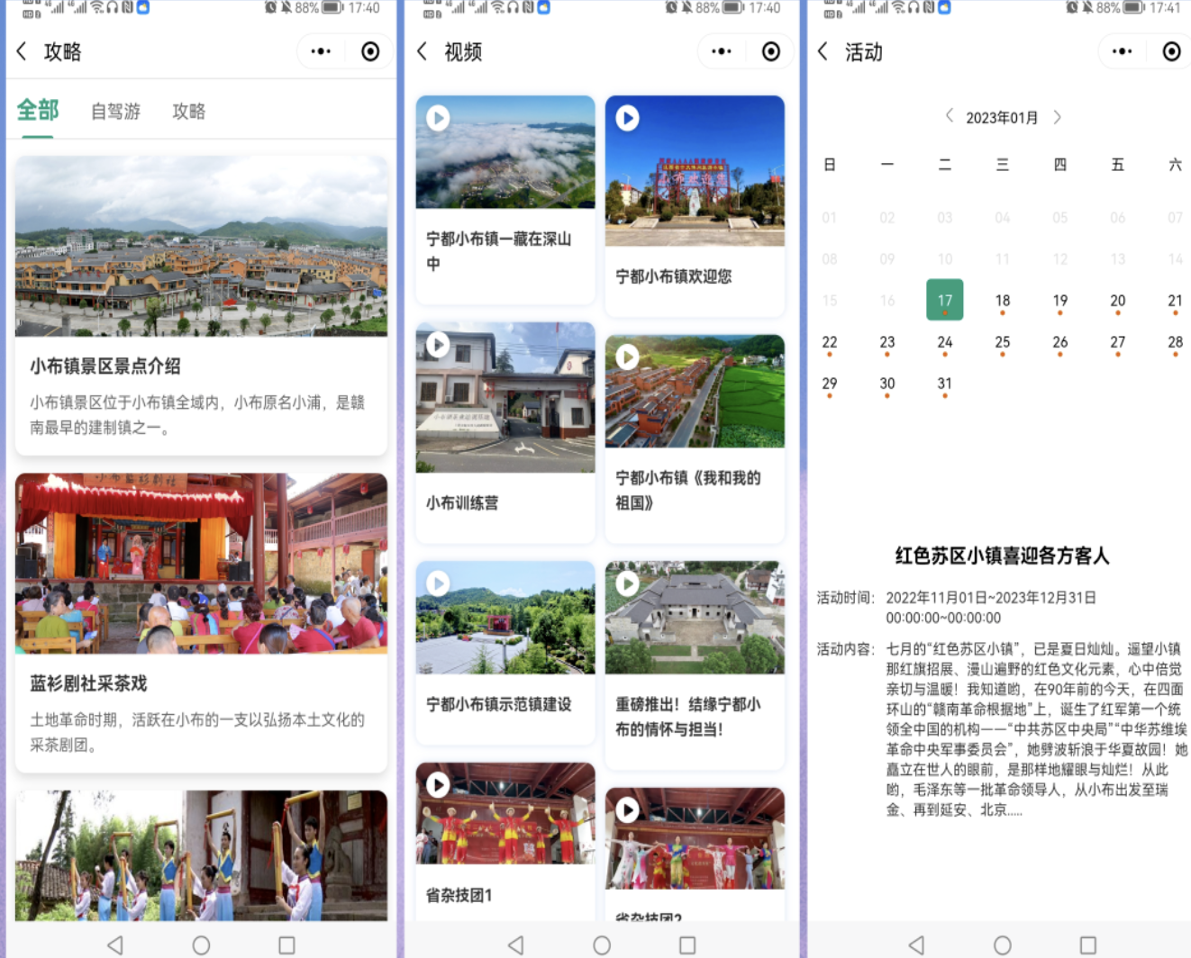1191x958 pixels.
Task: Select highlighted date 17 in calendar
Action: pos(944,301)
